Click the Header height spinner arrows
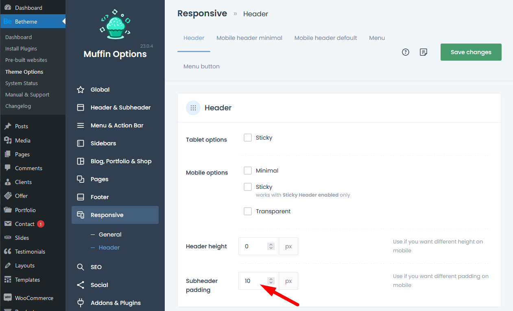The width and height of the screenshot is (513, 311). [x=271, y=246]
